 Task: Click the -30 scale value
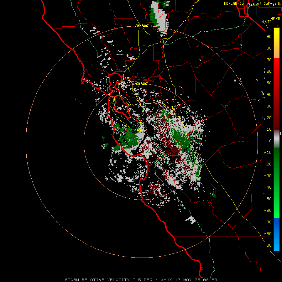click(x=268, y=176)
